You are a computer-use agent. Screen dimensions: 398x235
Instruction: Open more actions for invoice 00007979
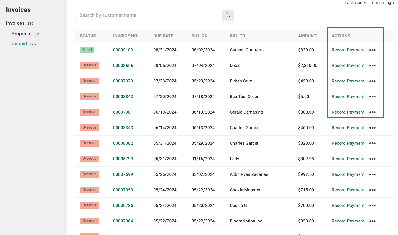click(x=372, y=81)
